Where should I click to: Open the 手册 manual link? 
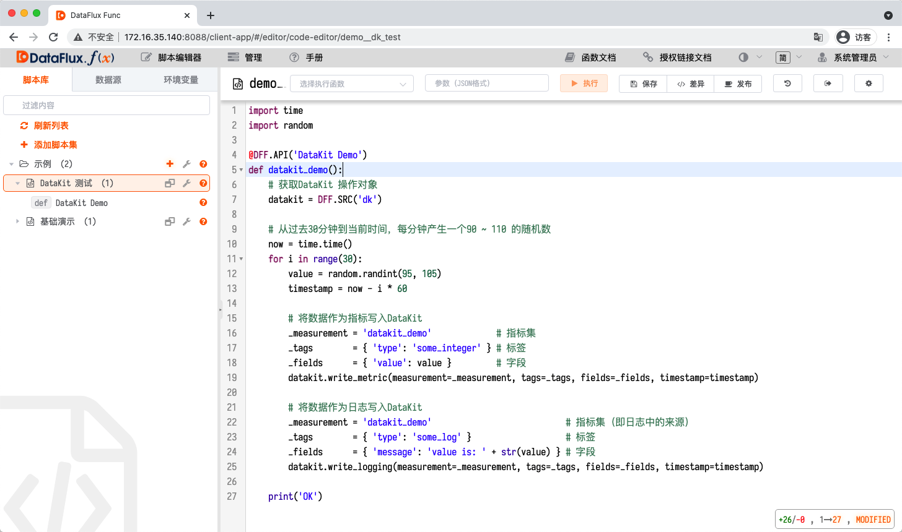pos(306,58)
